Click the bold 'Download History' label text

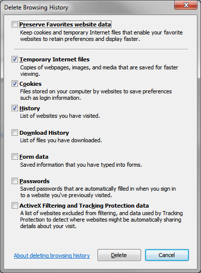[x=44, y=133]
